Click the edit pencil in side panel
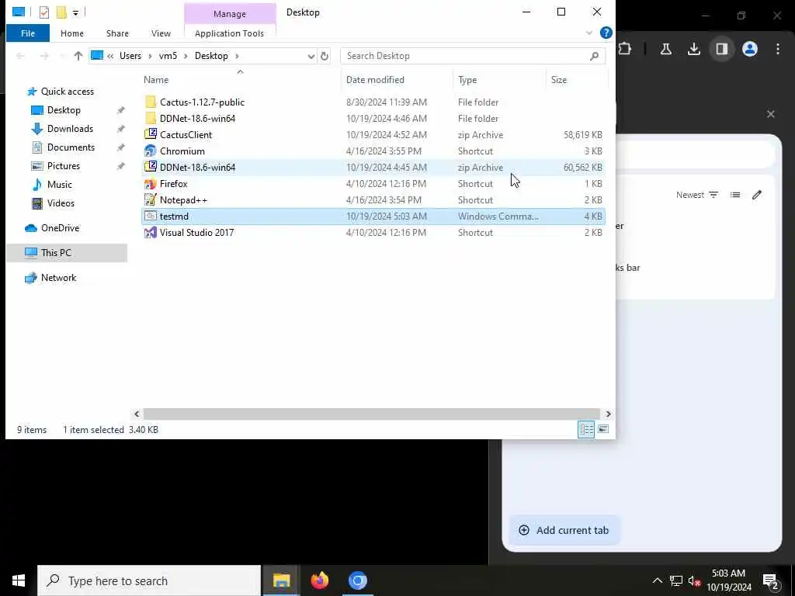The image size is (795, 596). 757,195
